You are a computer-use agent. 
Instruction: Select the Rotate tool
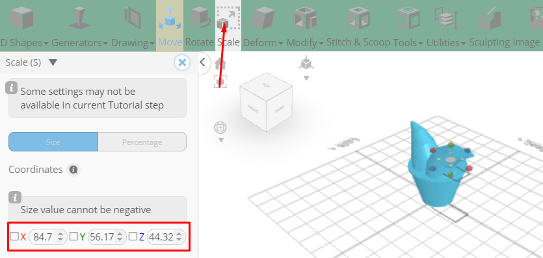[x=199, y=18]
